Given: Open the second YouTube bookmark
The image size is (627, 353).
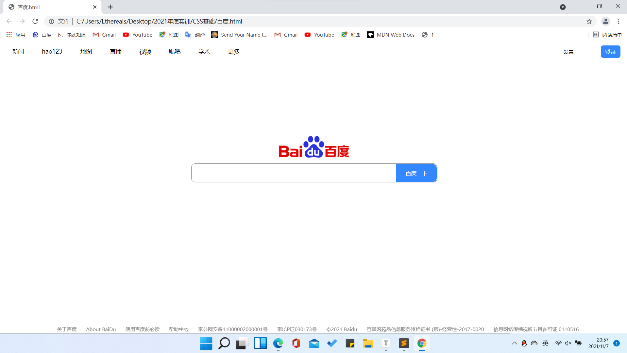Looking at the screenshot, I should pyautogui.click(x=319, y=35).
